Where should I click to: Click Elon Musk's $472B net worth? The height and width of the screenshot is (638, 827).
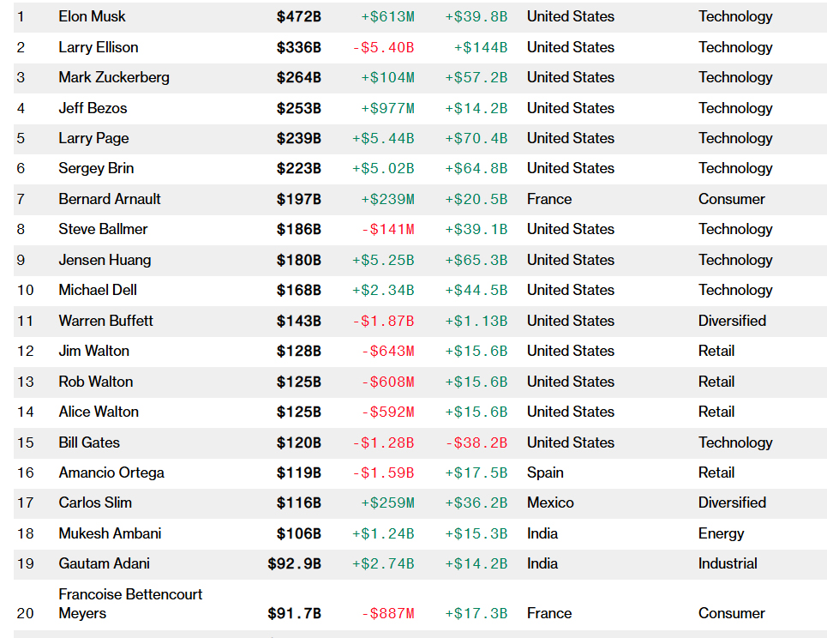[298, 16]
